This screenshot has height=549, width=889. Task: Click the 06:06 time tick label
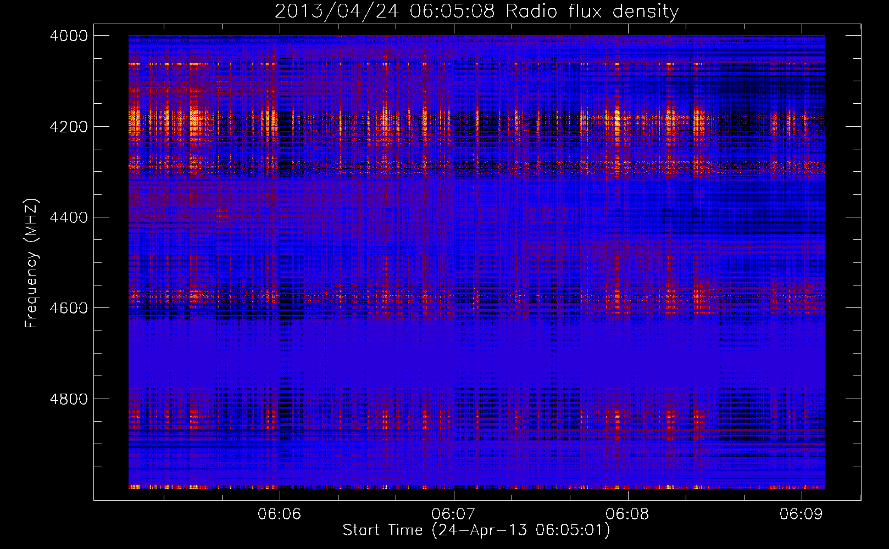tap(280, 514)
